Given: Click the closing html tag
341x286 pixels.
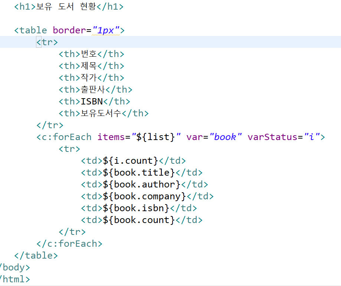Looking at the screenshot, I should (15, 279).
